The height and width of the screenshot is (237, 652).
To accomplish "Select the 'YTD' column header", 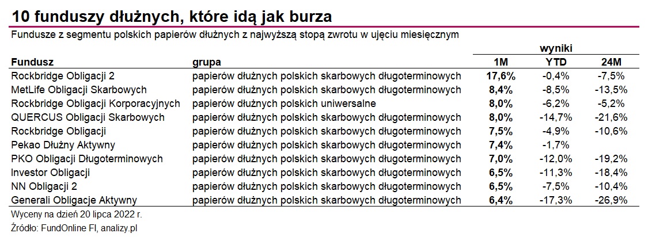I will coord(557,62).
